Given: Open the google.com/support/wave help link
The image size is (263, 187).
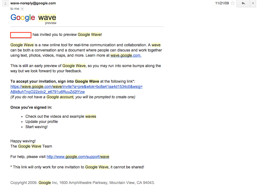Looking at the screenshot, I should pyautogui.click(x=78, y=157).
